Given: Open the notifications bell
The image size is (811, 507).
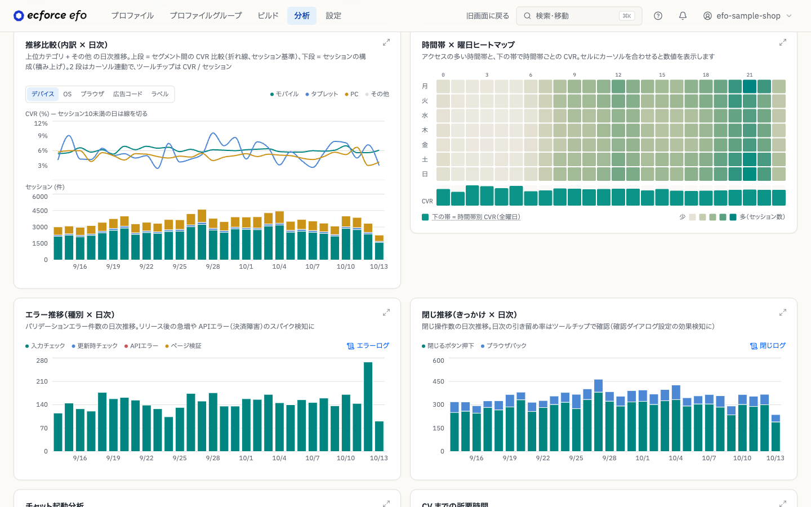Looking at the screenshot, I should (683, 16).
